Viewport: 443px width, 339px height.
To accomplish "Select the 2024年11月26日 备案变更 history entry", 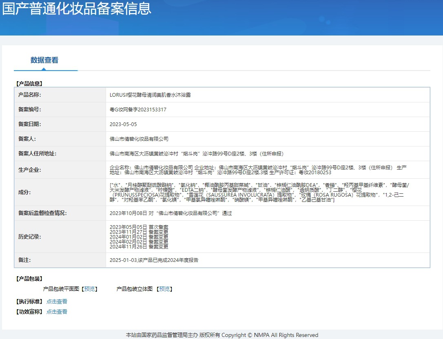I will [139, 247].
